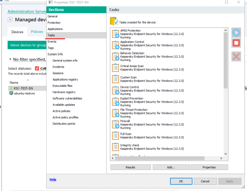Click the Name column header
Screen dimensions: 247x191
coord(14,82)
